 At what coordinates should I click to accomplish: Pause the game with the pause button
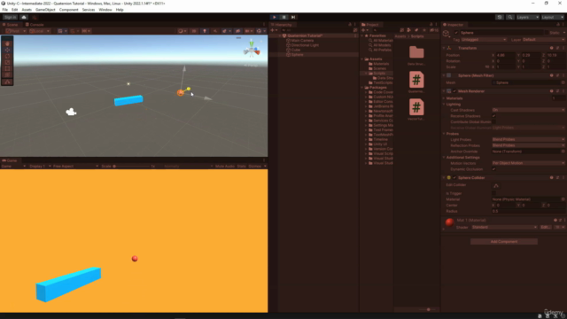coord(283,17)
